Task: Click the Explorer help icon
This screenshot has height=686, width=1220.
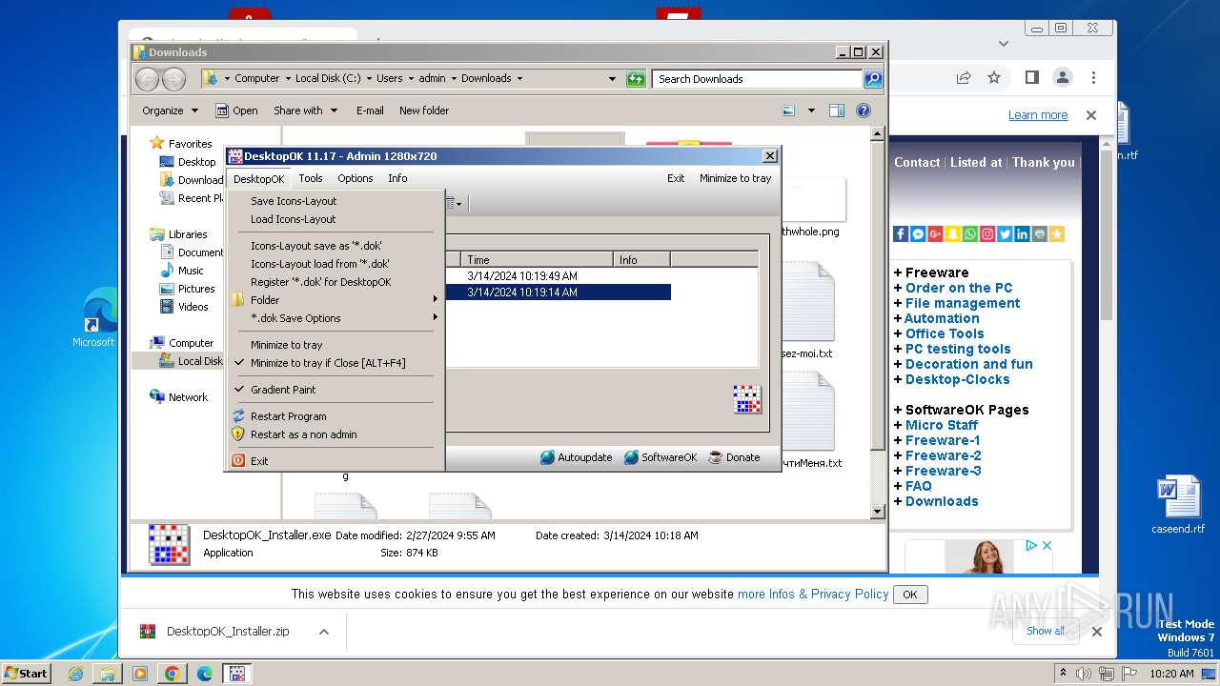Action: 864,111
